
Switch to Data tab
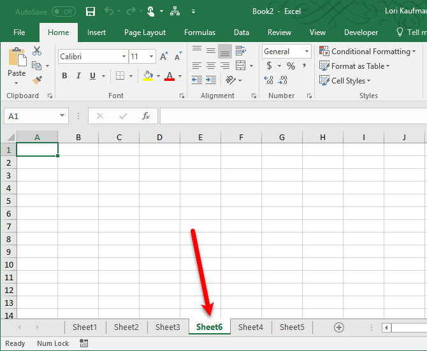[x=242, y=32]
